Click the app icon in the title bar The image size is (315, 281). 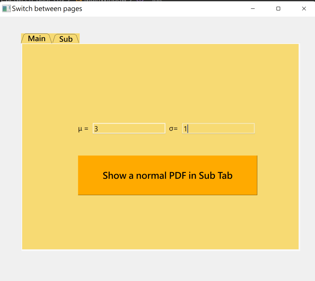tap(6, 9)
